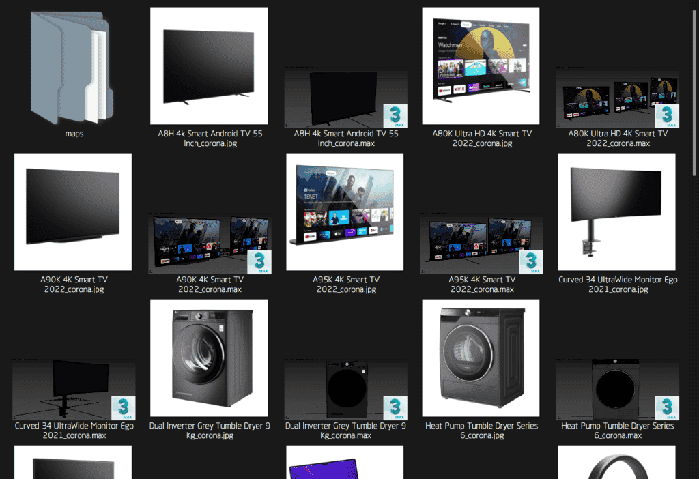Screen dimensions: 699x479
Task: Select A80K Ultra HD 4K Smart TV 2022_corona.max file
Action: click(x=617, y=98)
